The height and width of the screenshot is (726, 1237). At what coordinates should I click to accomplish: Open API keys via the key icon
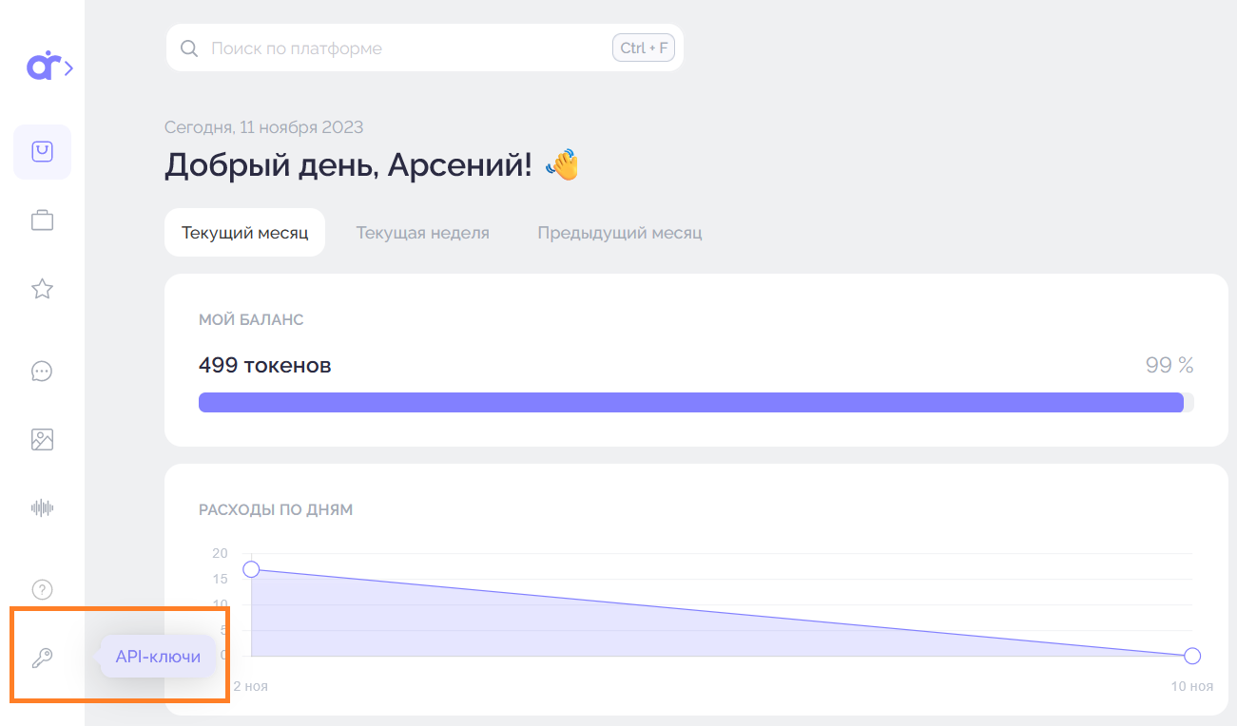(42, 657)
